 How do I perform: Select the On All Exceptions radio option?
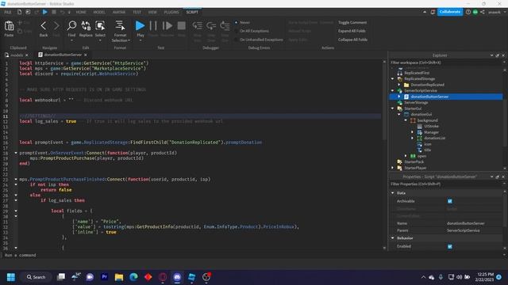[237, 31]
